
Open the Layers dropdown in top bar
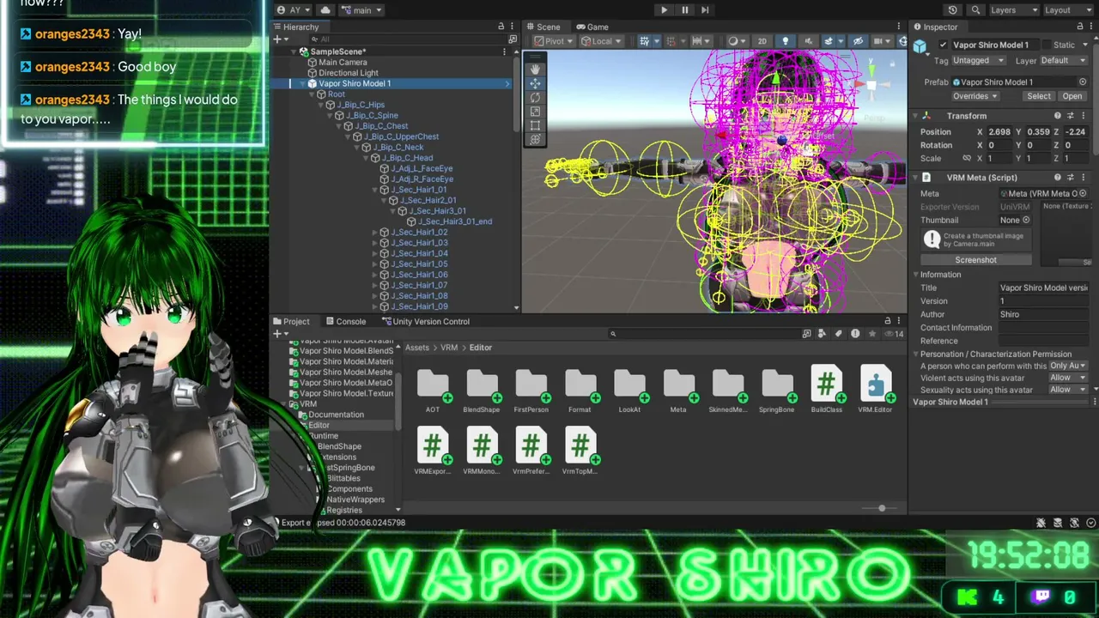coord(1014,10)
